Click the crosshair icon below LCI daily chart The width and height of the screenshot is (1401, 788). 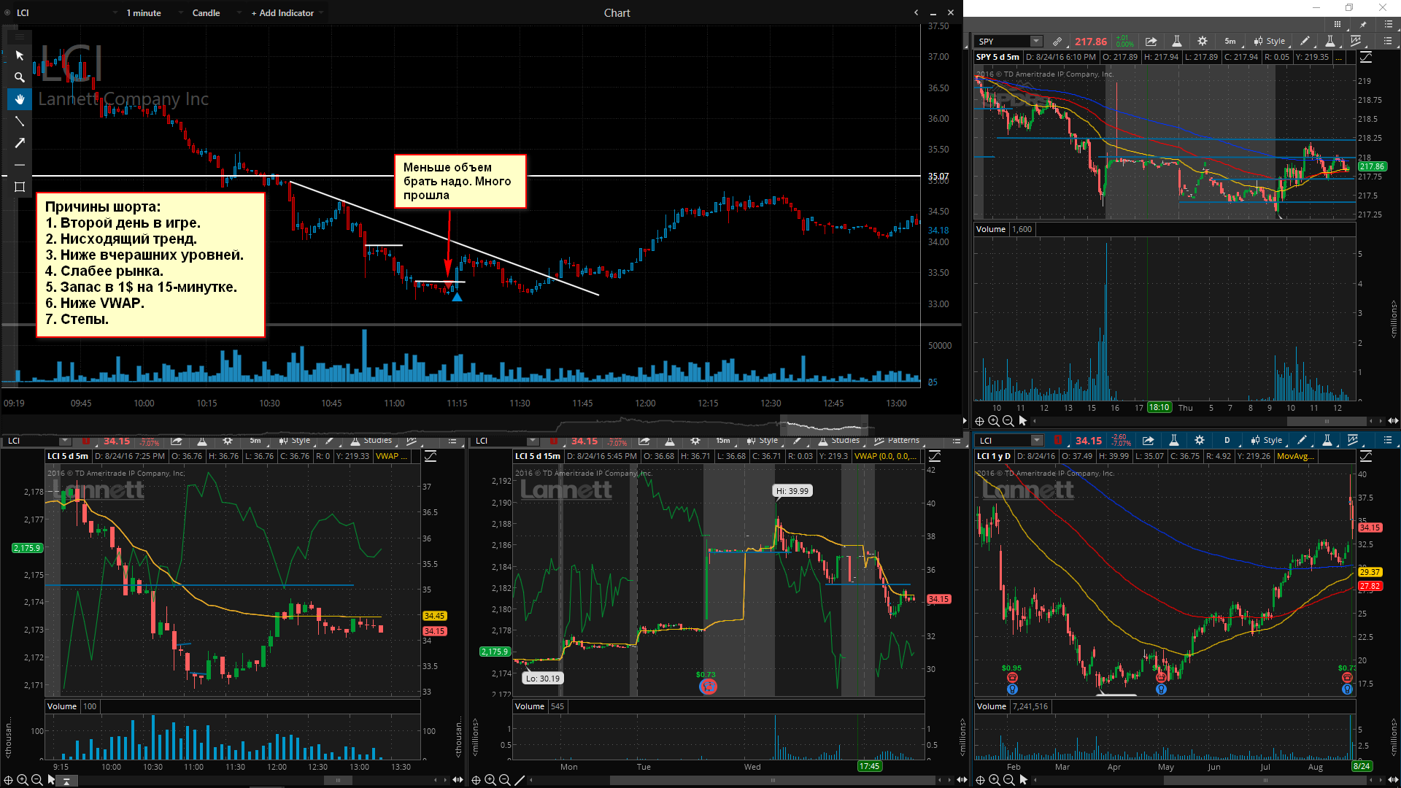point(979,780)
